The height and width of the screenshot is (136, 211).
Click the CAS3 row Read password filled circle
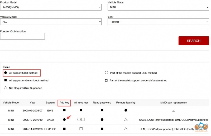[102, 119]
